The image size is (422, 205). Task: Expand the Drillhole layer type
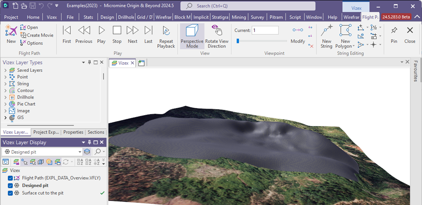click(5, 97)
